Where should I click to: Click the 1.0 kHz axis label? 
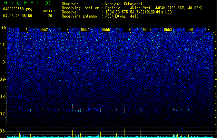[x=3, y=62]
